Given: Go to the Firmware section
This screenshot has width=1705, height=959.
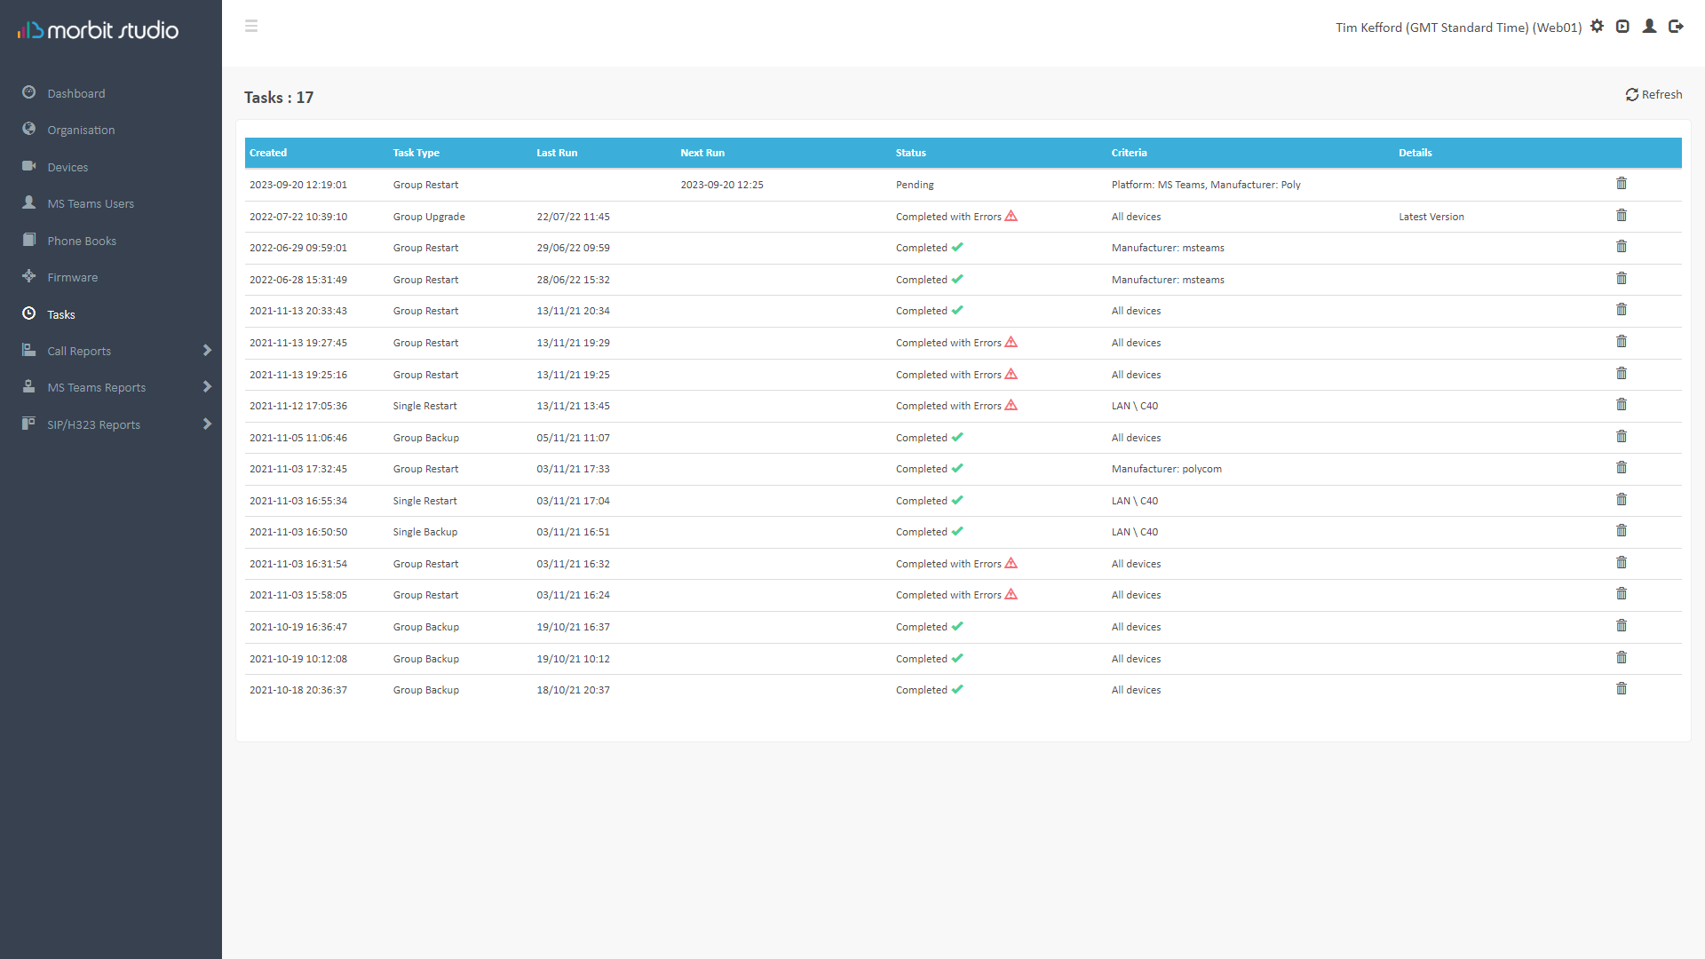Looking at the screenshot, I should tap(73, 277).
